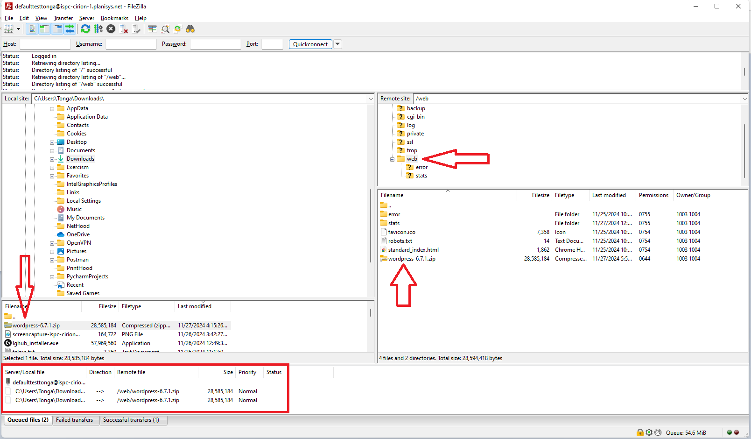Toggle processing of the transfer queue
The image size is (751, 439).
[98, 29]
